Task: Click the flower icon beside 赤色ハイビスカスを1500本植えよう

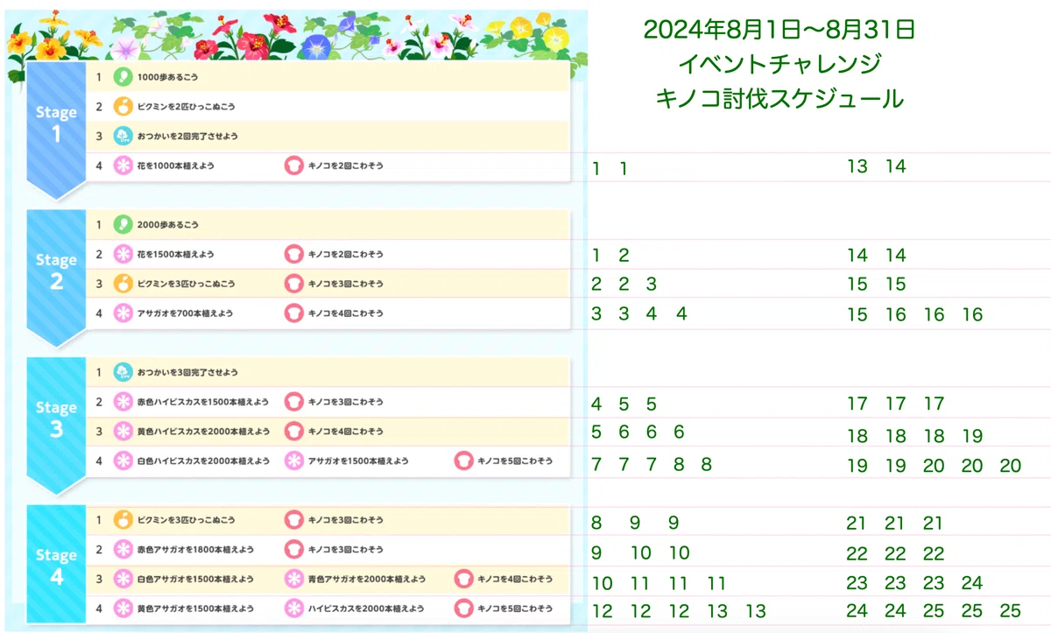Action: tap(123, 402)
